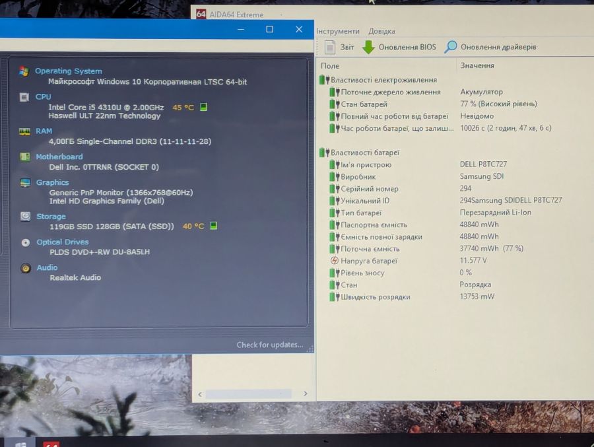Open the Інструменти menu in AIDA64
The height and width of the screenshot is (447, 594).
[338, 31]
